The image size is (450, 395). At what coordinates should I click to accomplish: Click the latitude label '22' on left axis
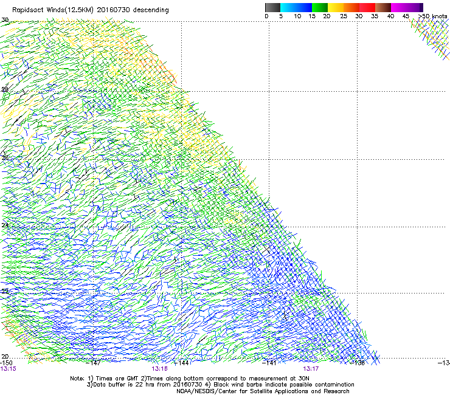click(x=5, y=291)
